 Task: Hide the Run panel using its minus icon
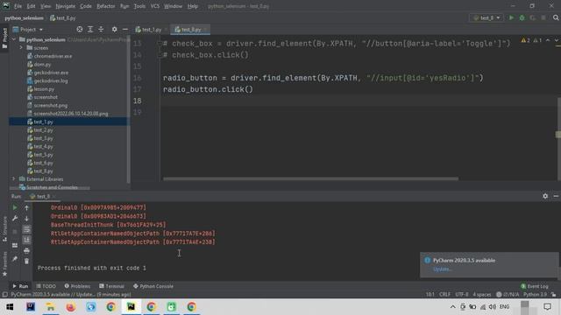pos(556,196)
